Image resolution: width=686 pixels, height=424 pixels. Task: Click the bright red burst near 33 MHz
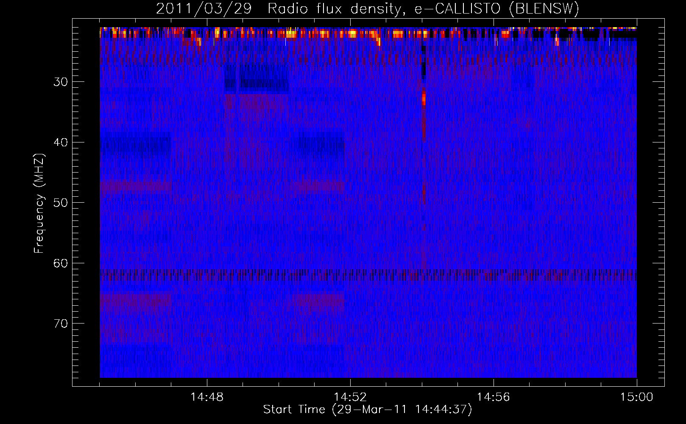coord(423,98)
